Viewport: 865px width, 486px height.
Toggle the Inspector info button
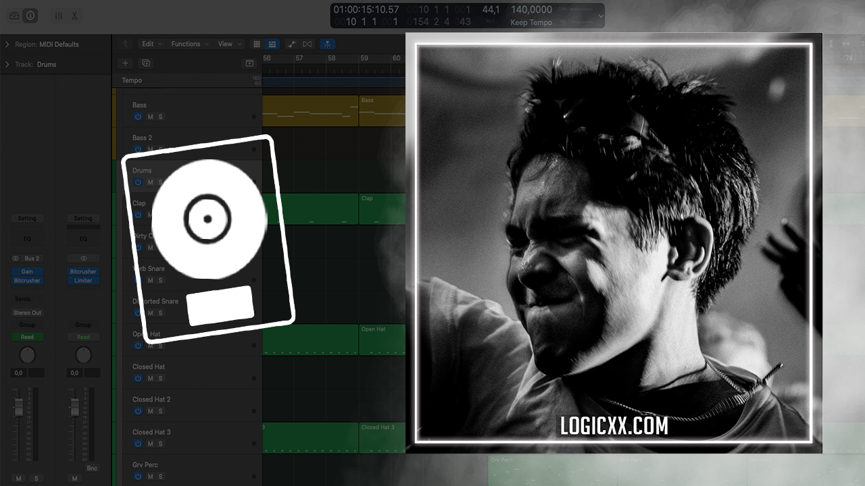(x=30, y=16)
